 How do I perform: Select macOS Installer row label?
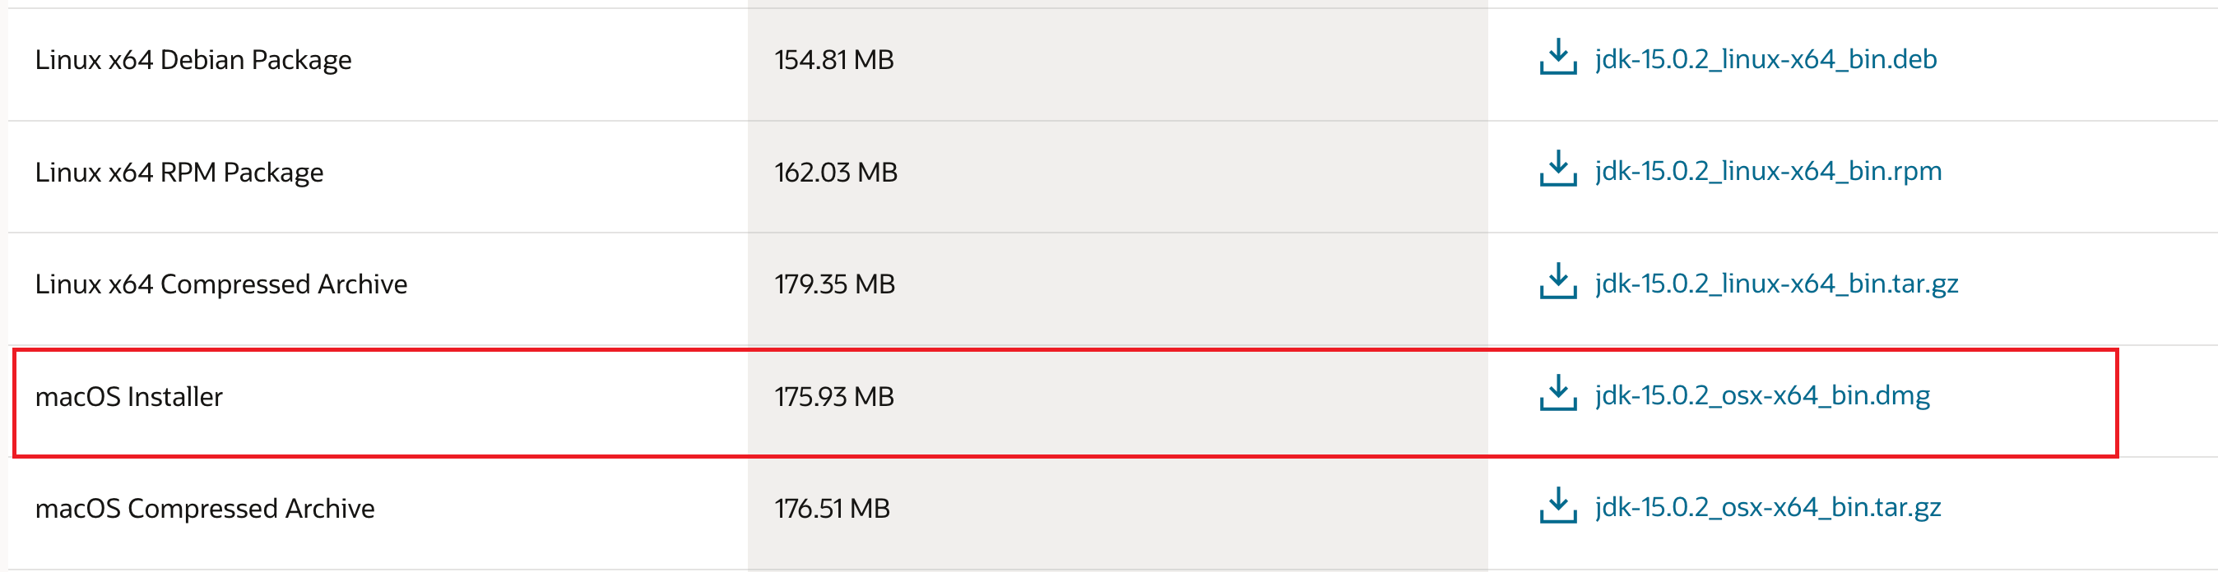pos(128,396)
